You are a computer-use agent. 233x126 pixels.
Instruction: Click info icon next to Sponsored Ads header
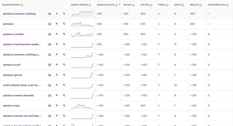tap(227, 5)
